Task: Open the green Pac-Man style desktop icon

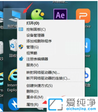Action: [37, 15]
